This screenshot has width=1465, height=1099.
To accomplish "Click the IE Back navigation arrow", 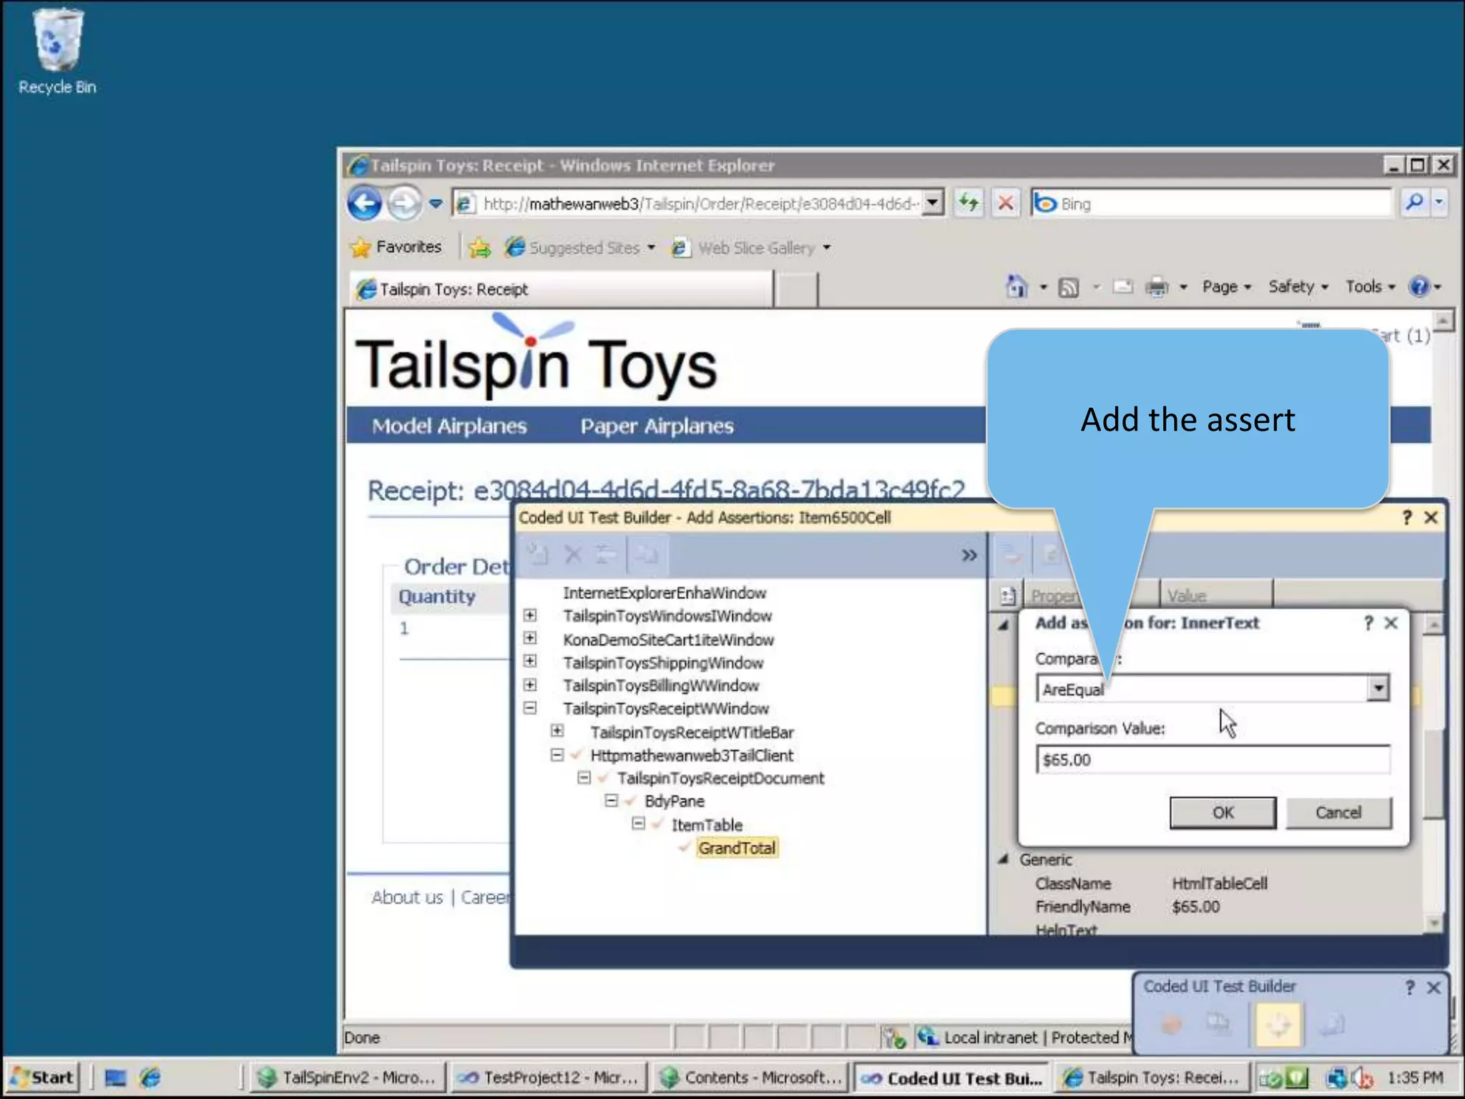I will 364,203.
